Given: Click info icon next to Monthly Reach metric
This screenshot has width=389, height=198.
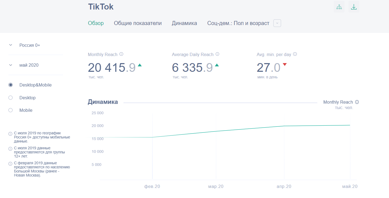Looking at the screenshot, I should point(121,54).
